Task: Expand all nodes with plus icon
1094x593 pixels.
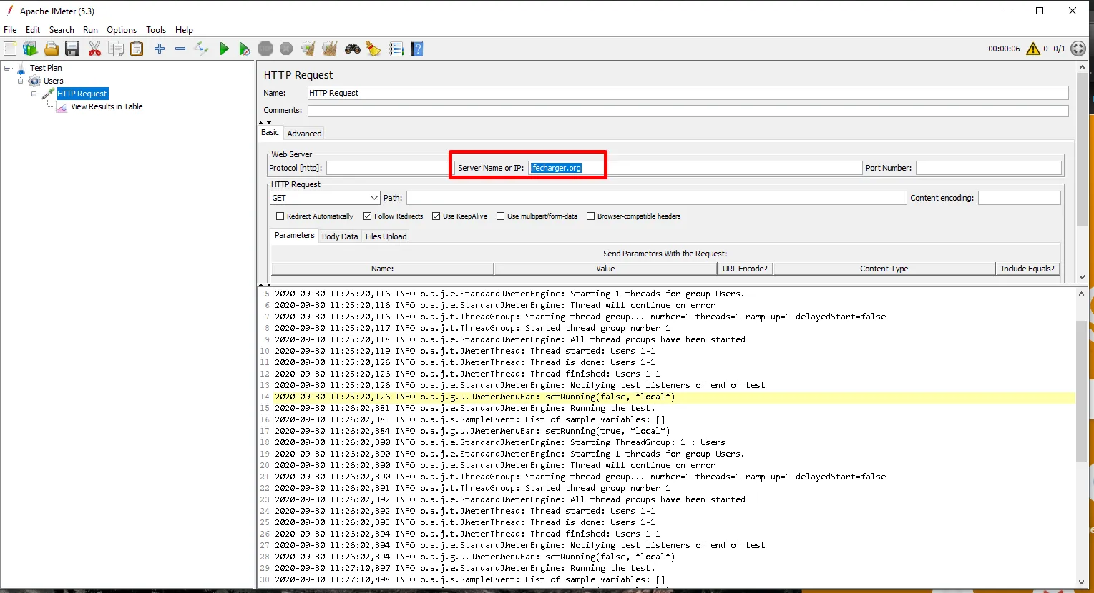Action: click(160, 49)
